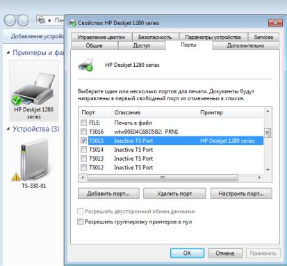The image size is (287, 266).
Task: Click the Back navigation arrow in Explorer
Action: [10, 20]
